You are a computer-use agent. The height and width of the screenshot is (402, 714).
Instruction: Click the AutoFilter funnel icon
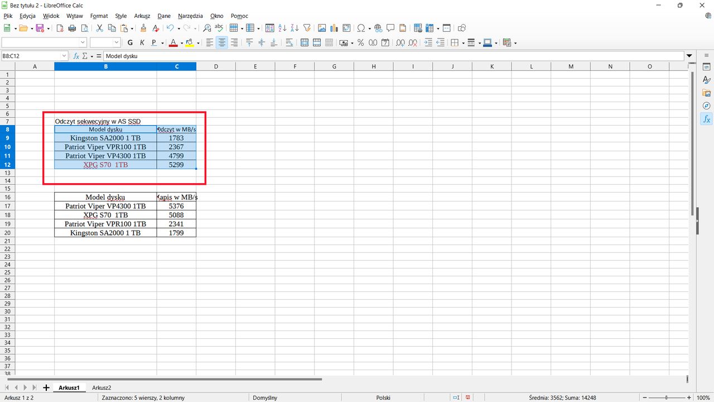pos(307,28)
